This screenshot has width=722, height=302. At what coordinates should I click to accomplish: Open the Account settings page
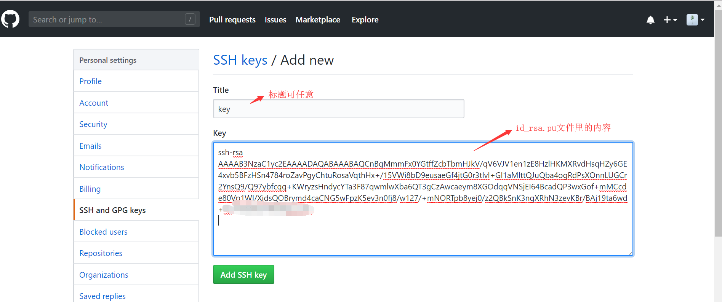point(136,103)
